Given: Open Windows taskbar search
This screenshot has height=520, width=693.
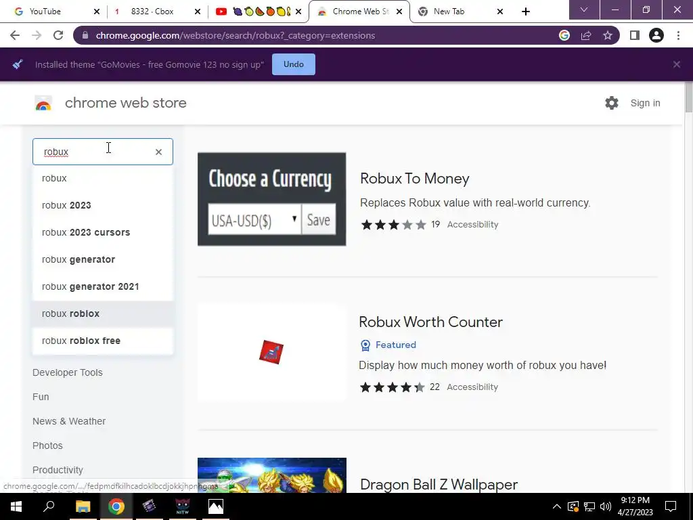Looking at the screenshot, I should [x=49, y=506].
